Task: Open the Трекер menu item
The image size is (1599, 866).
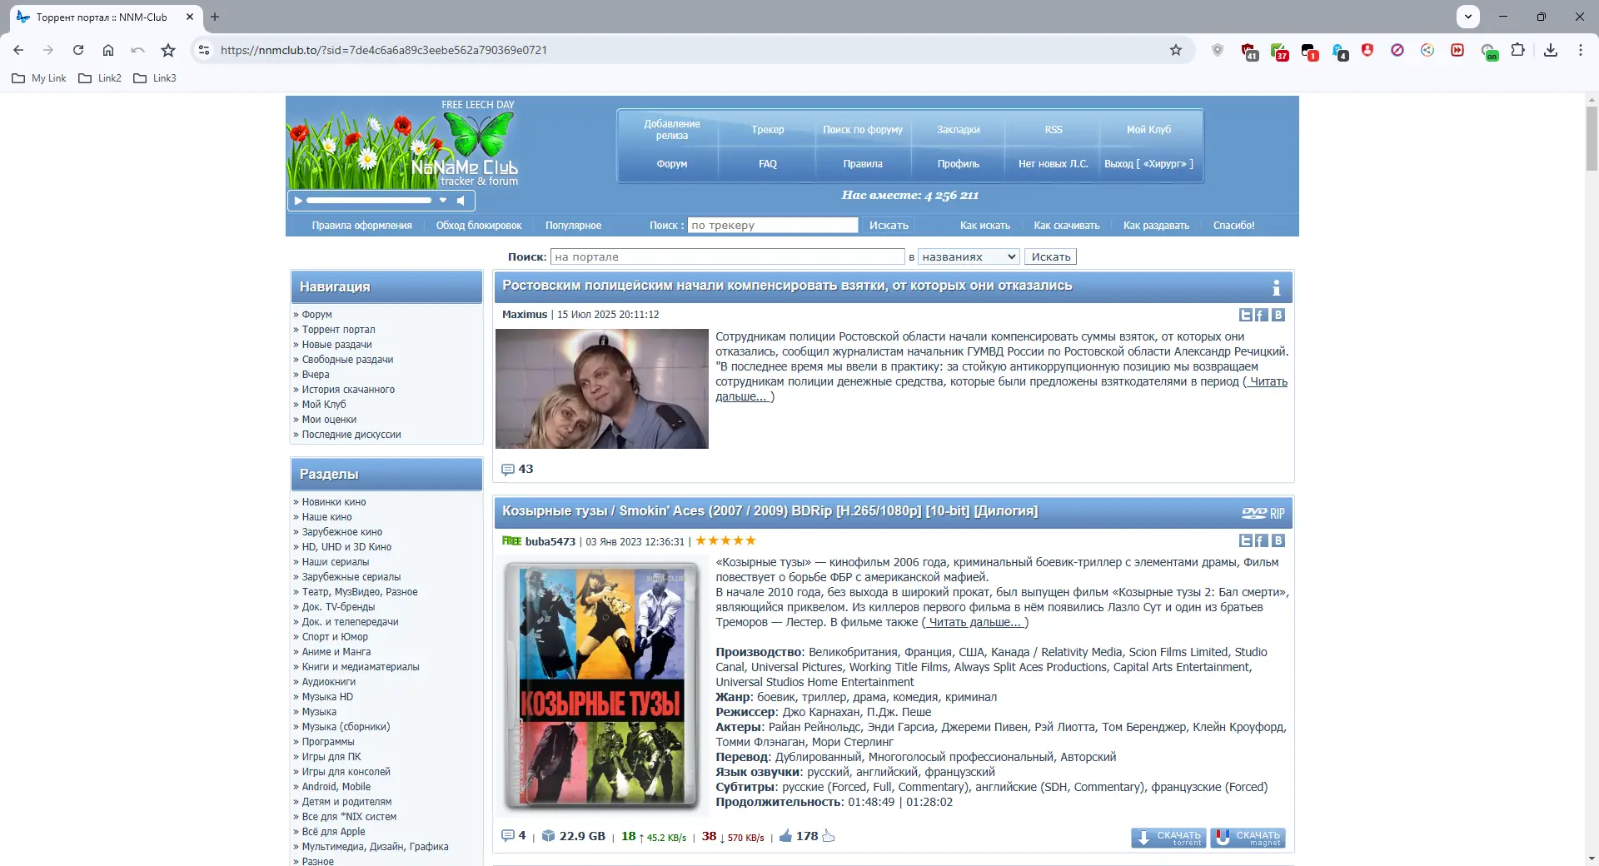Action: click(x=767, y=130)
